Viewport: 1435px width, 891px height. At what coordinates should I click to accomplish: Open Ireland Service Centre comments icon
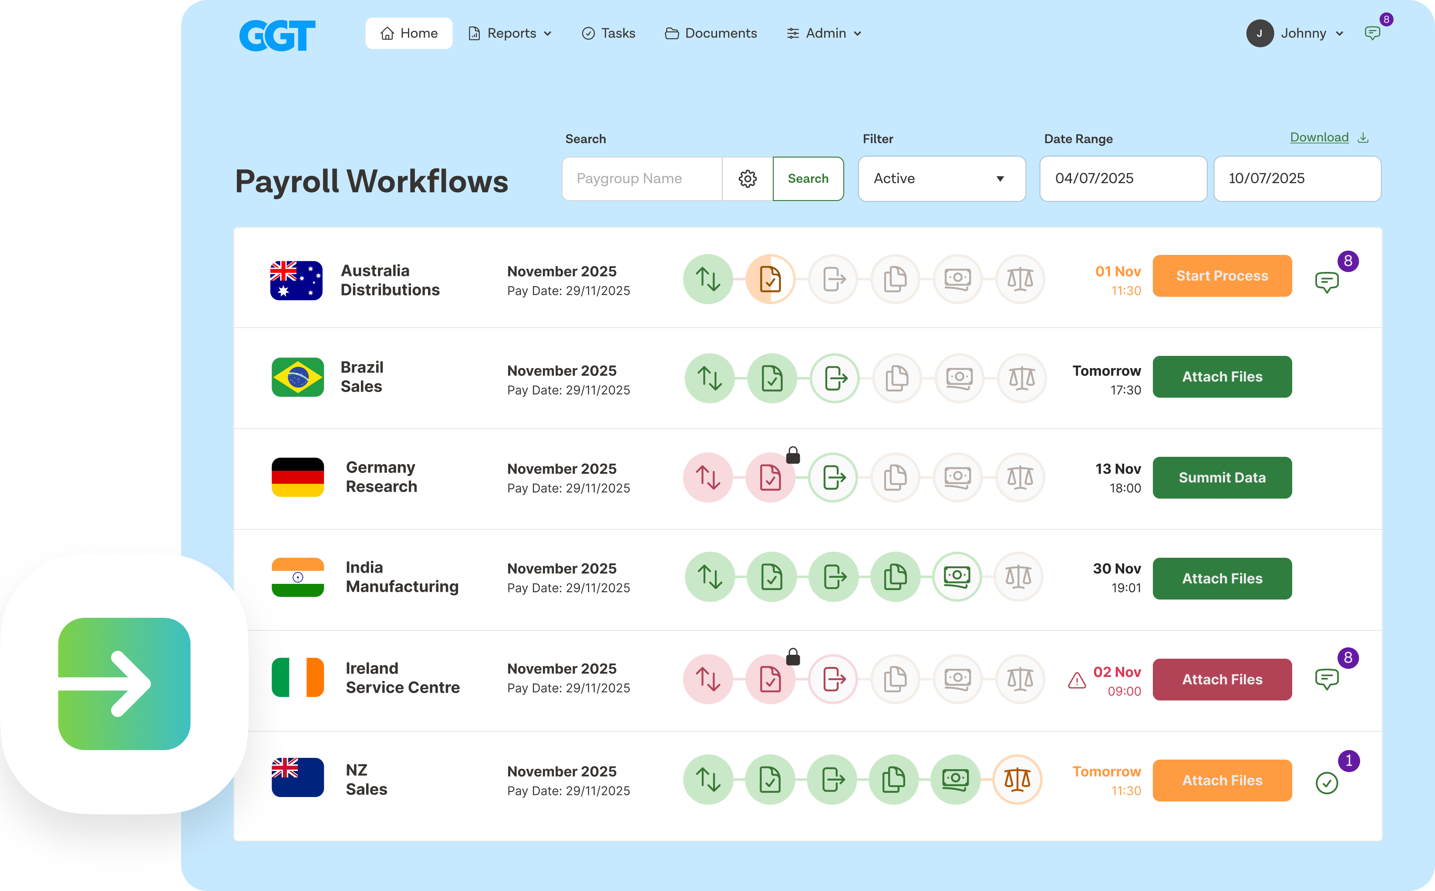1327,680
